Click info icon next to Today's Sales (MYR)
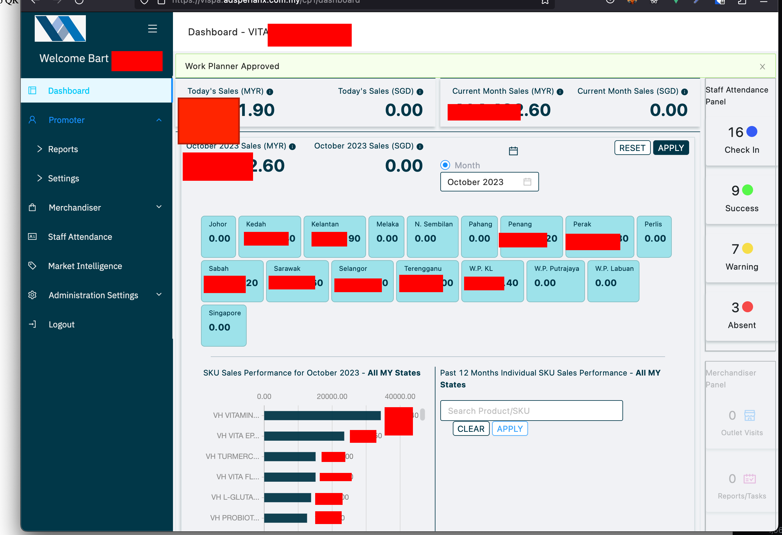Viewport: 782px width, 535px height. pyautogui.click(x=270, y=92)
